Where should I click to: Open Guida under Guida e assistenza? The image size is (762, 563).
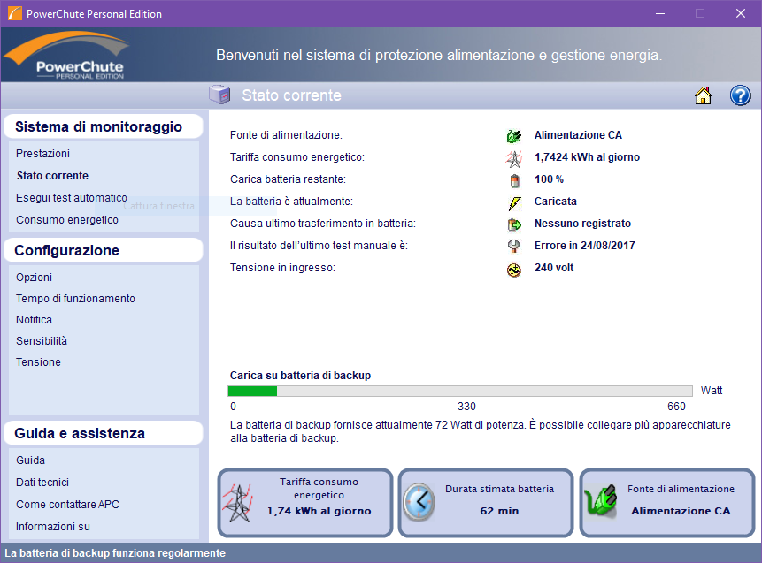(31, 460)
